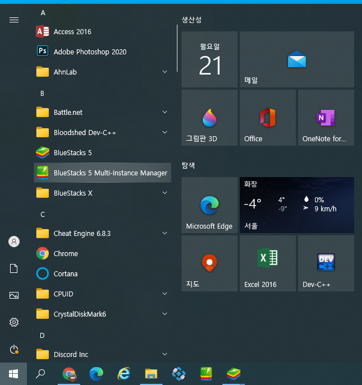Viewport: 362px width, 385px height.
Task: Open the Documents sidebar icon
Action: 14,268
